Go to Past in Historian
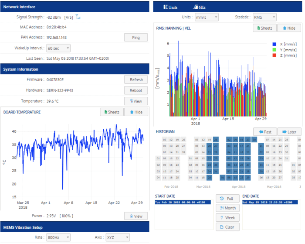This screenshot has width=305, height=244. pos(264,132)
